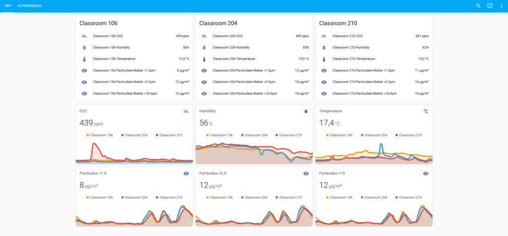This screenshot has width=508, height=236.
Task: Open Classroom 106 CO2 entity row
Action: [134, 36]
